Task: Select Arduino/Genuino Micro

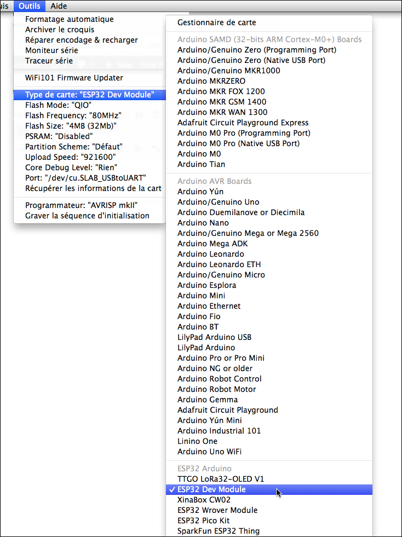Action: tap(269, 275)
